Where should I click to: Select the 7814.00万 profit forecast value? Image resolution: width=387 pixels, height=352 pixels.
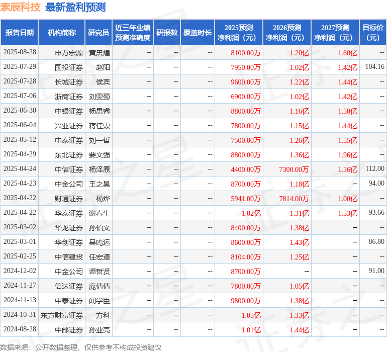click(294, 199)
